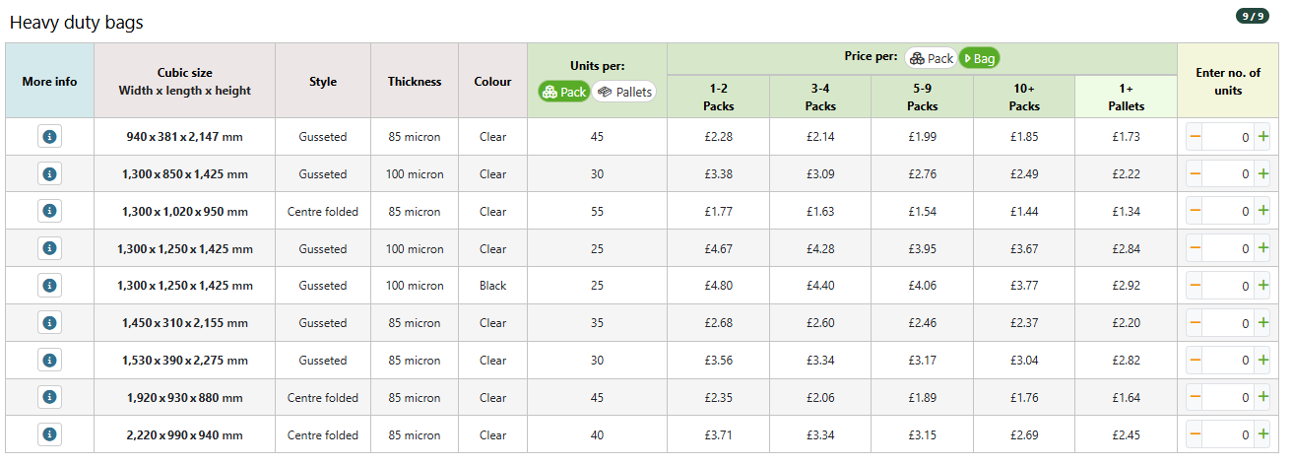
Task: Reduce quantity of the 2,220 x 990 x 940 mm bag
Action: click(x=1196, y=434)
